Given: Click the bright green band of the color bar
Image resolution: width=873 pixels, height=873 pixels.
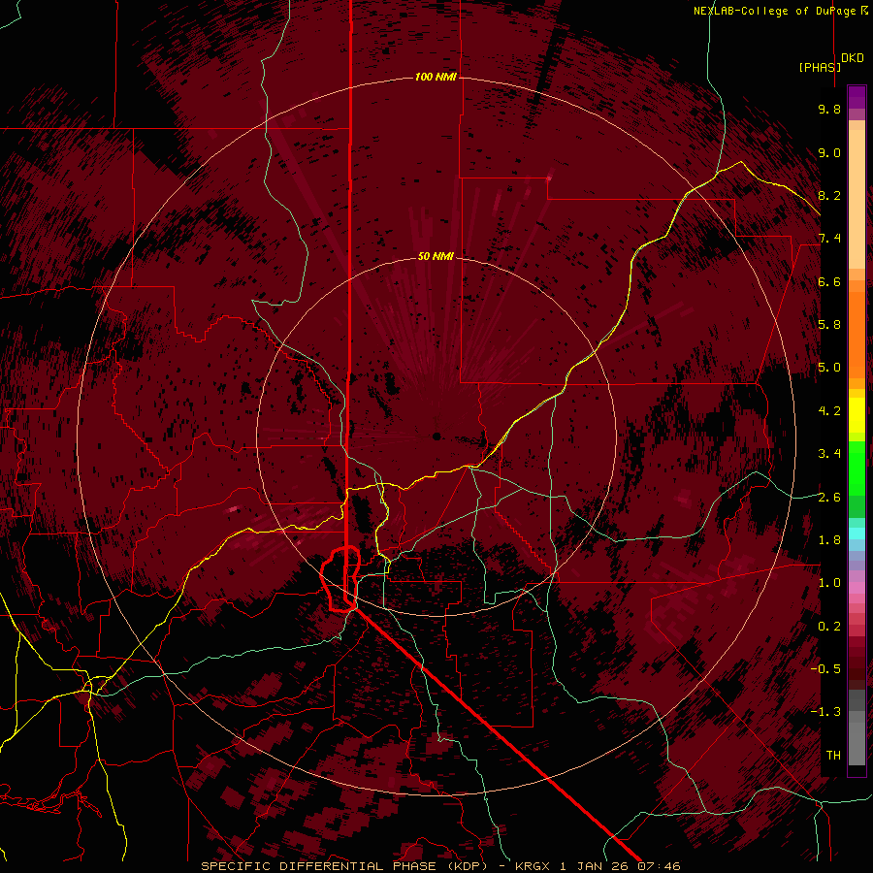Looking at the screenshot, I should pyautogui.click(x=857, y=467).
